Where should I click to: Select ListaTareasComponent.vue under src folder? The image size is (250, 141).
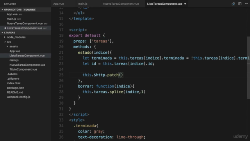click(x=27, y=56)
